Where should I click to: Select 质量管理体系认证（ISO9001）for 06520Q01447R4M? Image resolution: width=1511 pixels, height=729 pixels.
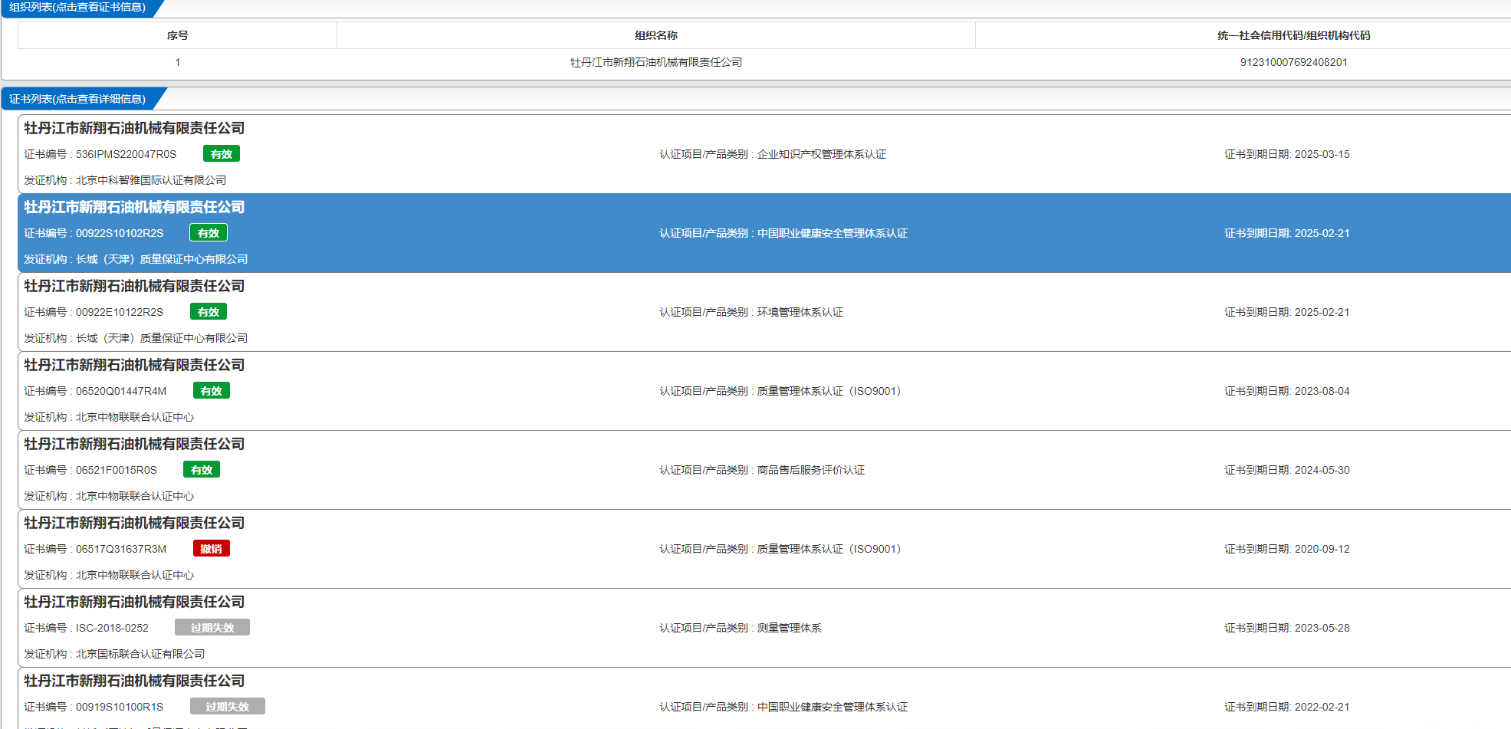click(x=829, y=391)
